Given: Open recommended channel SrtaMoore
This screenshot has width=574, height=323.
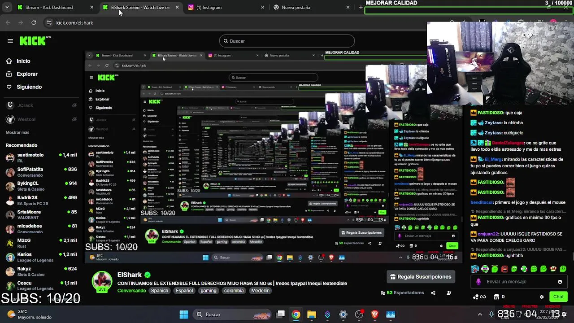Looking at the screenshot, I should pyautogui.click(x=40, y=214).
